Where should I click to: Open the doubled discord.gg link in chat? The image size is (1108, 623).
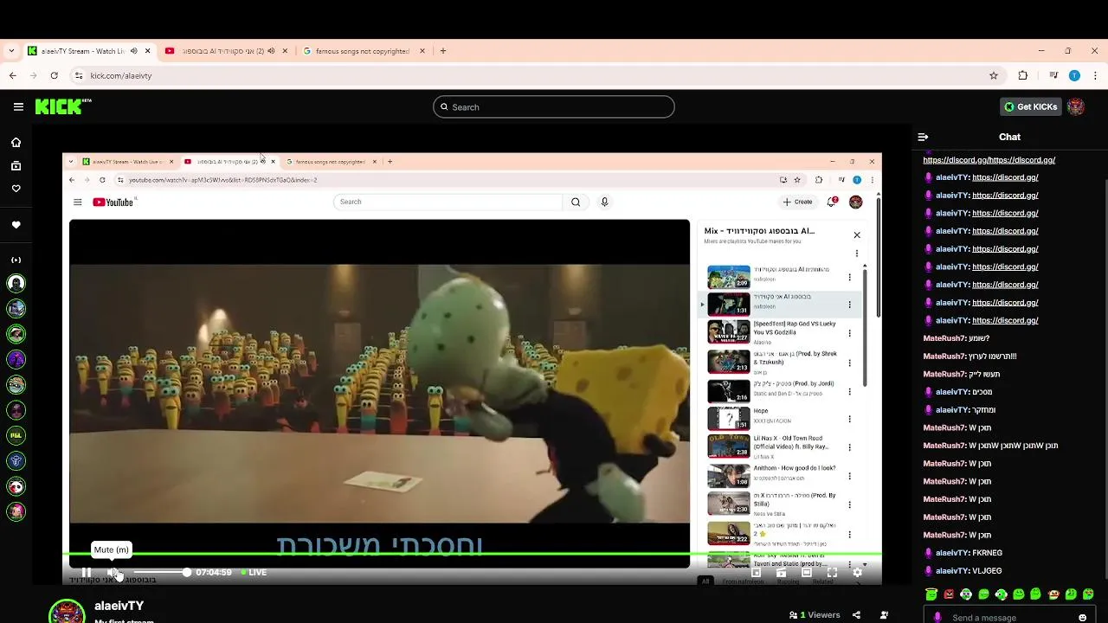point(989,160)
